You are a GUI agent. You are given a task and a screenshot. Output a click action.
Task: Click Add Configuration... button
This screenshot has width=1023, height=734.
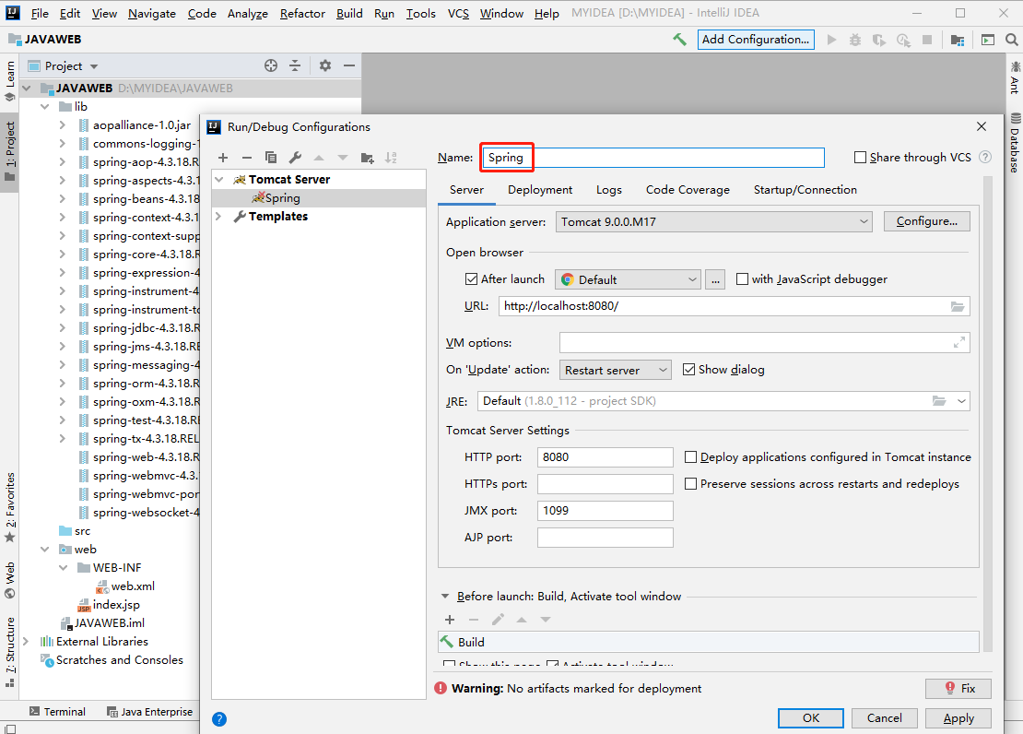click(x=756, y=39)
